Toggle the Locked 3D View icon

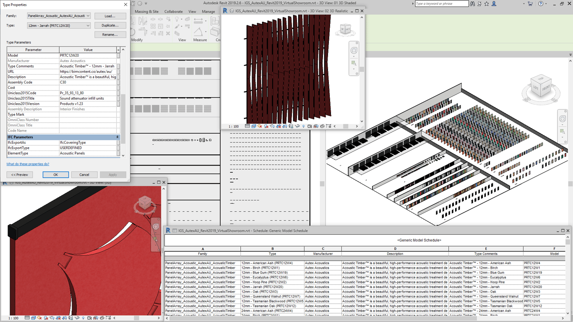(290, 125)
